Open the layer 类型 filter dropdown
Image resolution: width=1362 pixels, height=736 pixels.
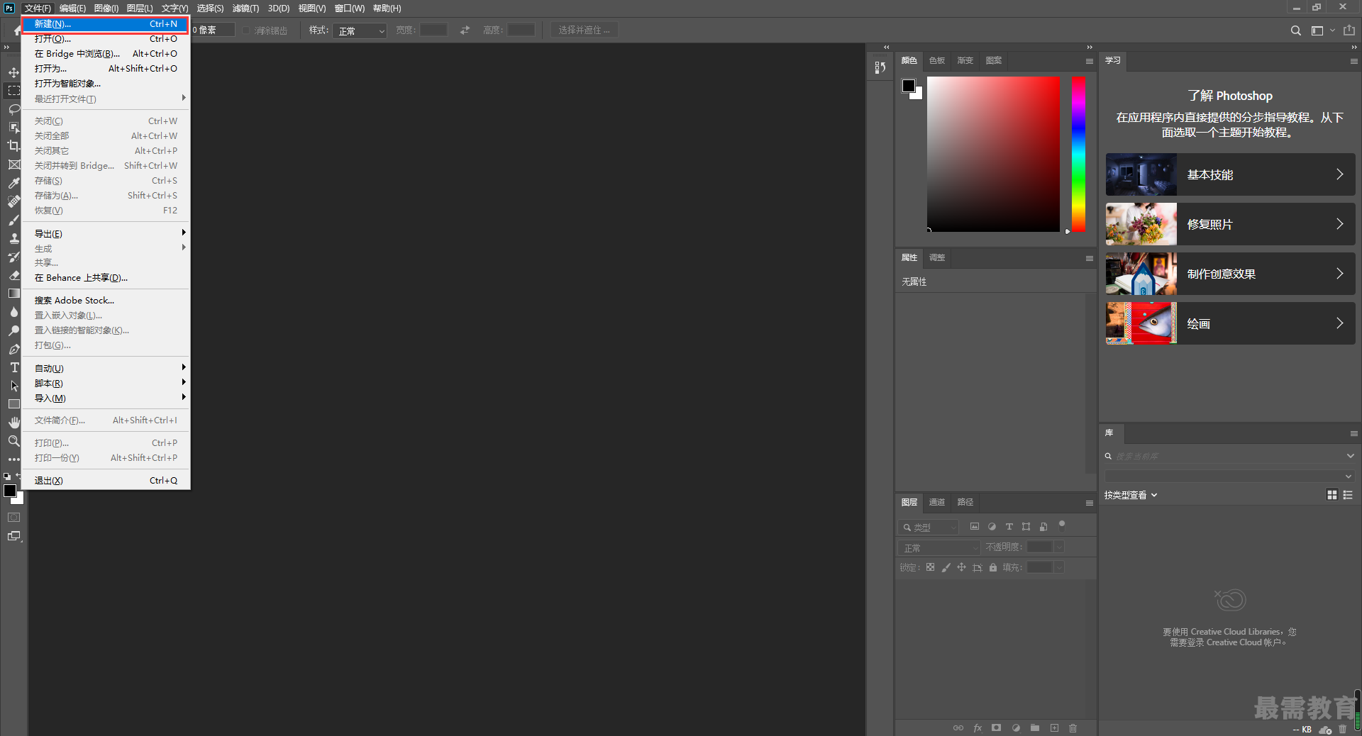[929, 527]
